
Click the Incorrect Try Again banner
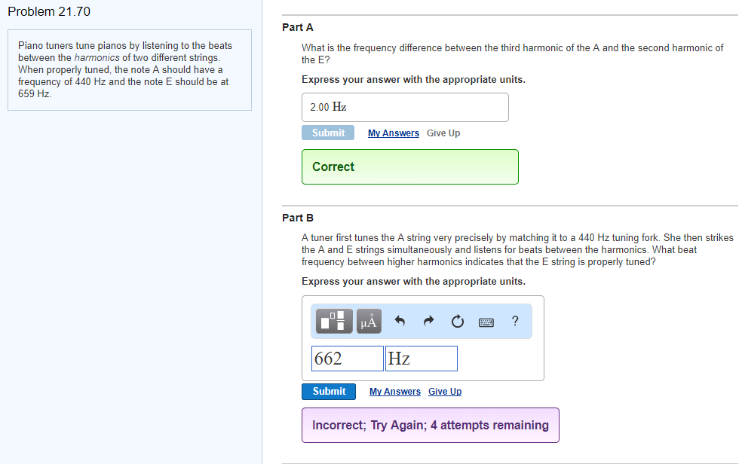click(x=430, y=425)
